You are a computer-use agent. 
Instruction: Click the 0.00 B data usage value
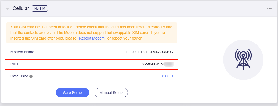168,76
